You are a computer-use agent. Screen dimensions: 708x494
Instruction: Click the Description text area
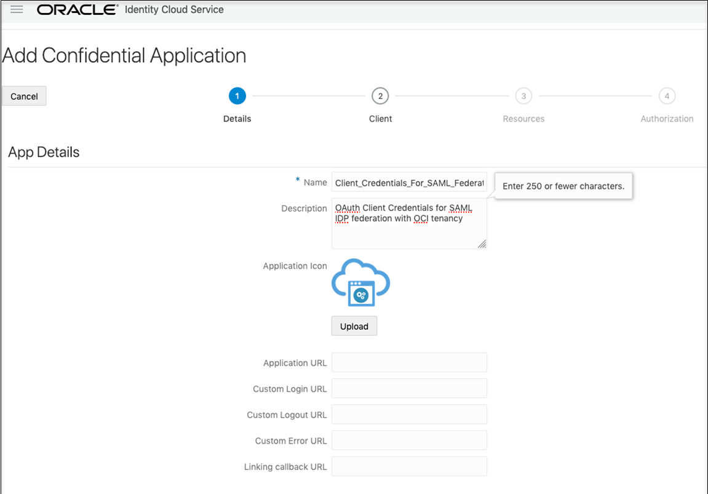click(408, 221)
